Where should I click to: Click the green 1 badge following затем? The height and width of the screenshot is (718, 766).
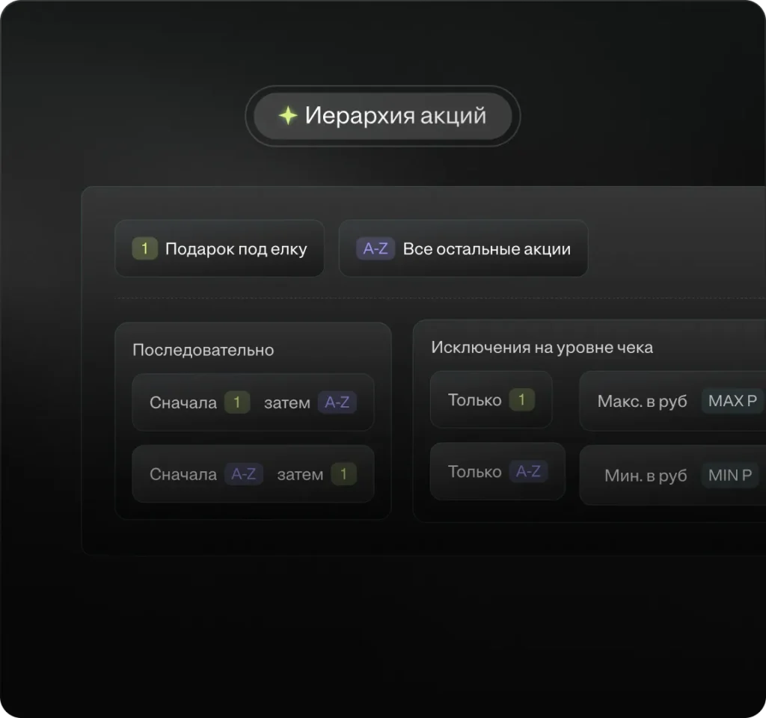click(343, 474)
